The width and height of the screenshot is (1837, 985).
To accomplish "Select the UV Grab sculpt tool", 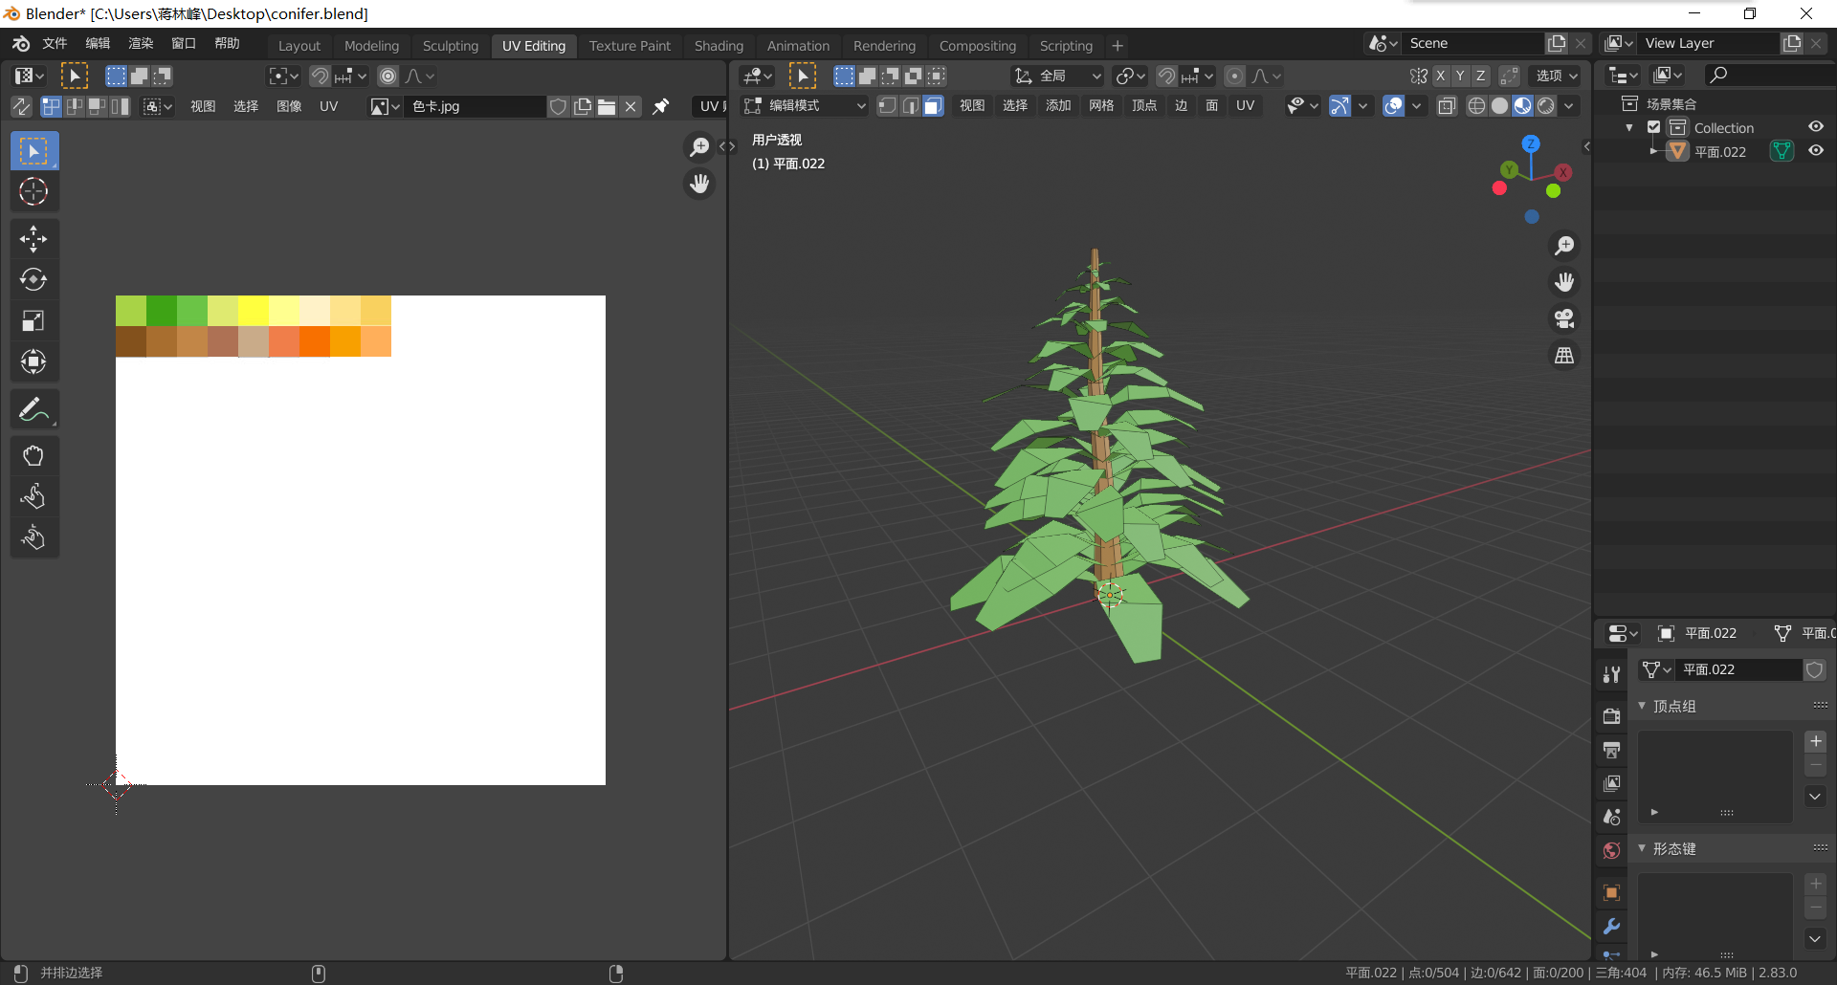I will (34, 455).
